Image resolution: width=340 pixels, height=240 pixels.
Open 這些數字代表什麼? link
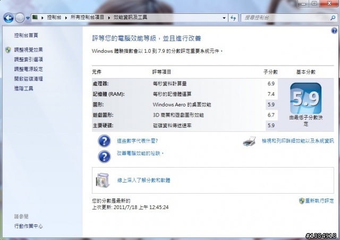coord(137,141)
